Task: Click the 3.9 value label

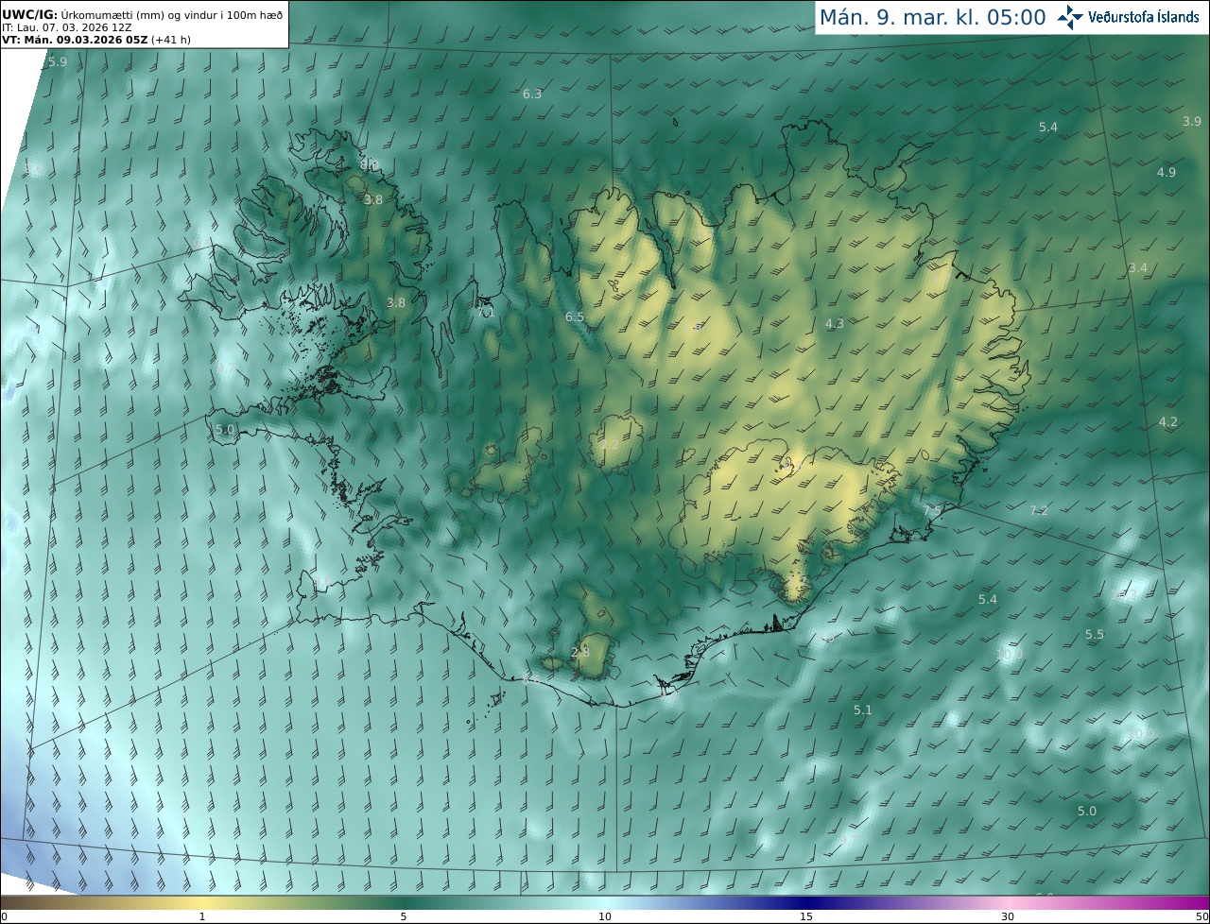Action: (1192, 121)
